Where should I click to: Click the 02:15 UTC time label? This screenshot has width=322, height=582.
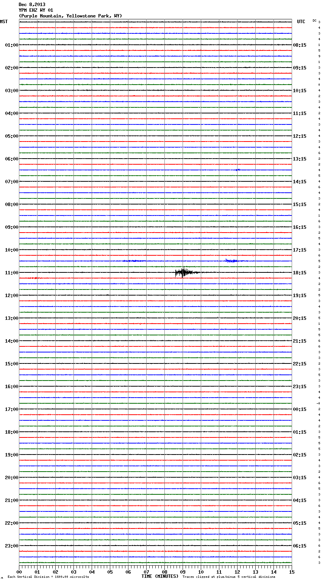pyautogui.click(x=300, y=455)
